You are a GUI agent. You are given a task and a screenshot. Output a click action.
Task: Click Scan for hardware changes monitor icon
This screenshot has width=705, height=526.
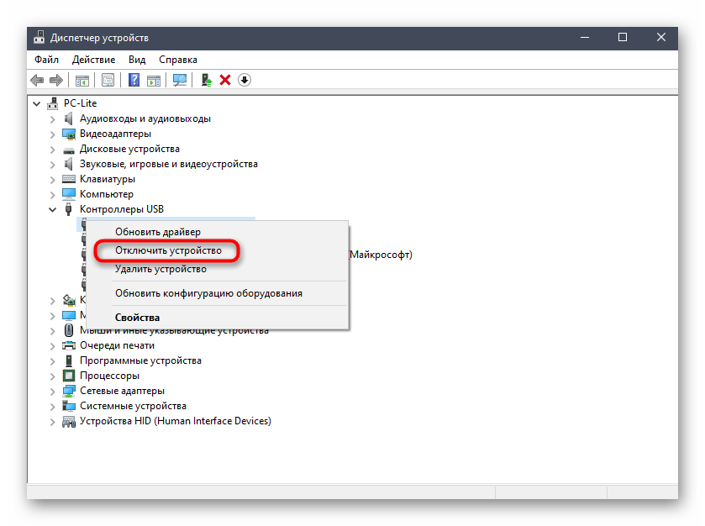[179, 80]
